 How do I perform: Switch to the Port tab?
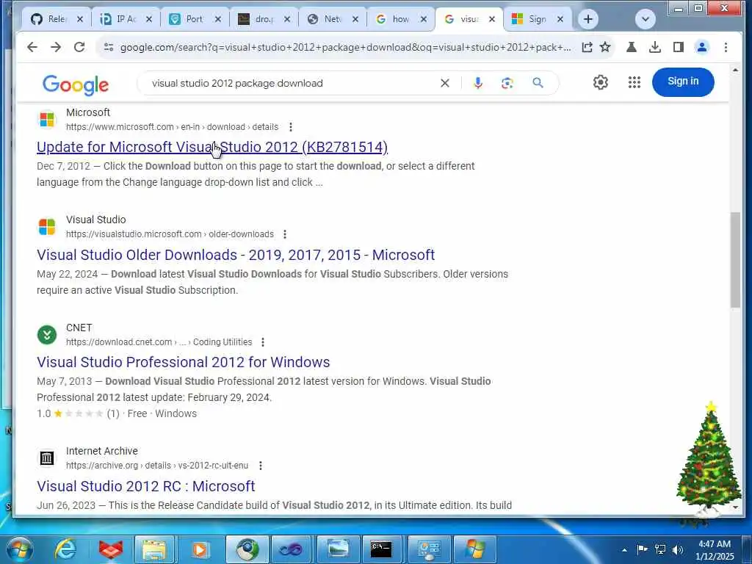[194, 19]
